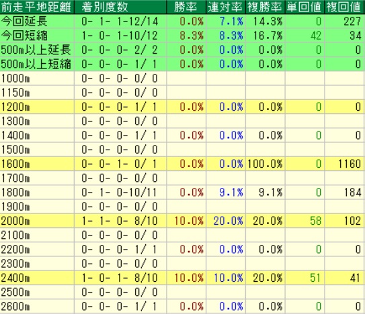Click the 34 value in 今回短縮 row
The height and width of the screenshot is (314, 365).
click(x=356, y=36)
